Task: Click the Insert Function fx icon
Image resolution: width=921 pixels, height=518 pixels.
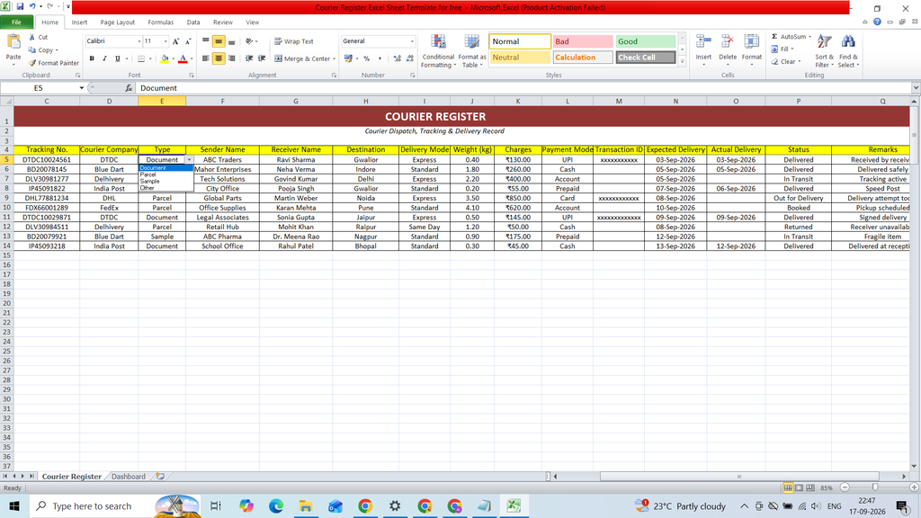Action: pos(129,88)
